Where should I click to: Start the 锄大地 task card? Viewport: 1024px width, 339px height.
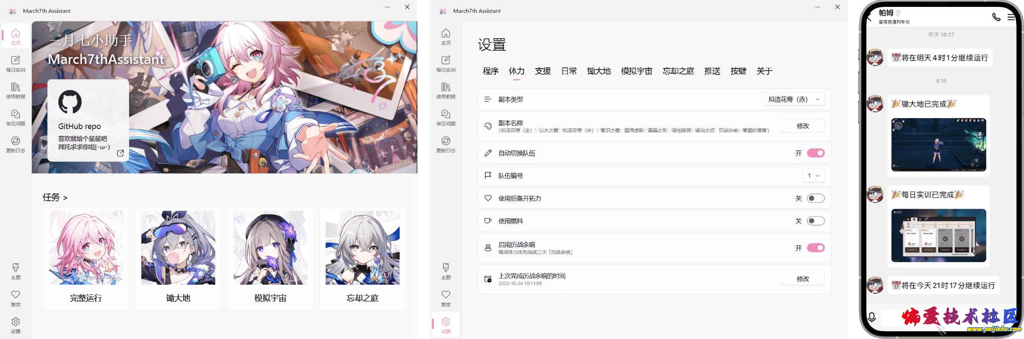click(178, 259)
